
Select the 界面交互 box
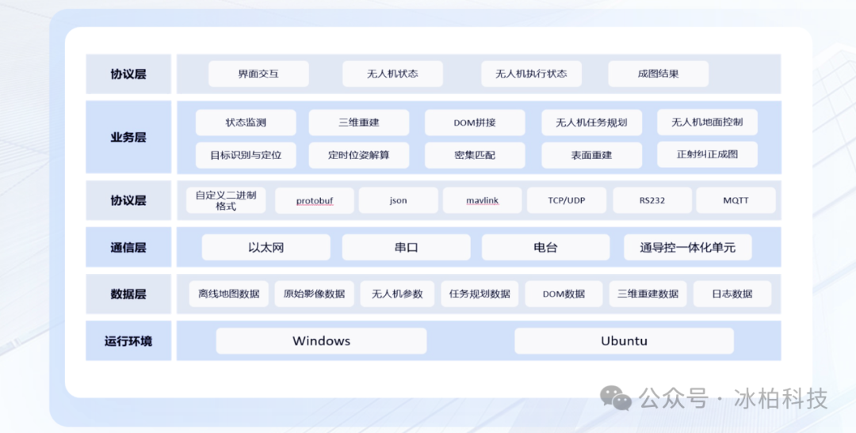[258, 74]
